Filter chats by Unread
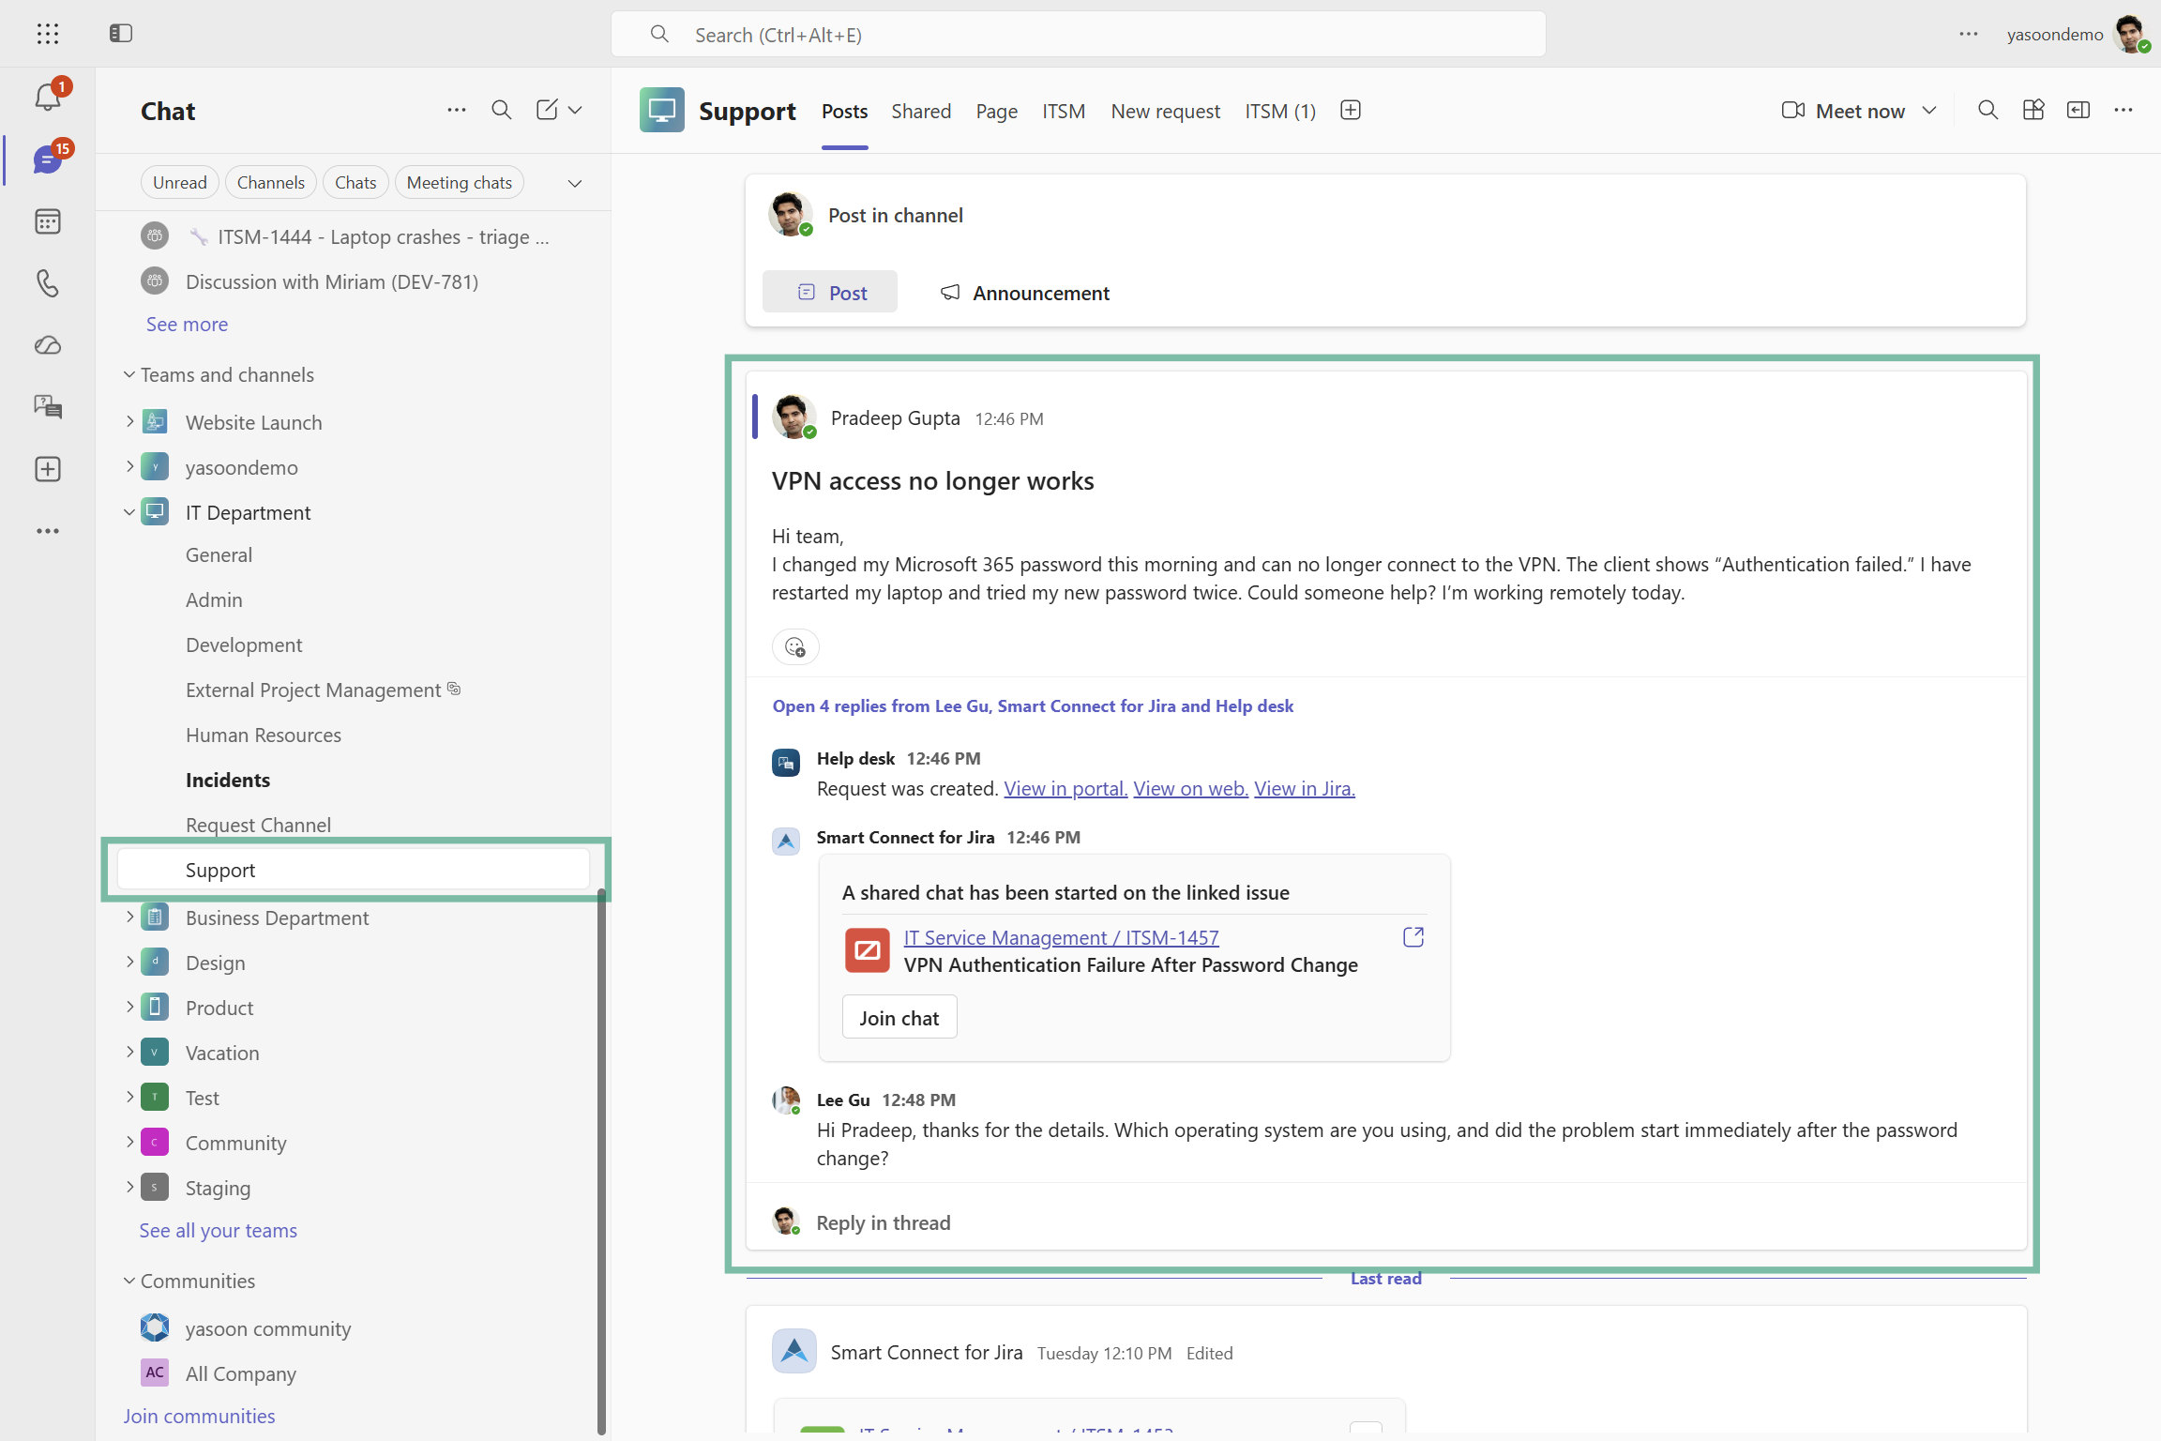This screenshot has width=2161, height=1441. (180, 183)
